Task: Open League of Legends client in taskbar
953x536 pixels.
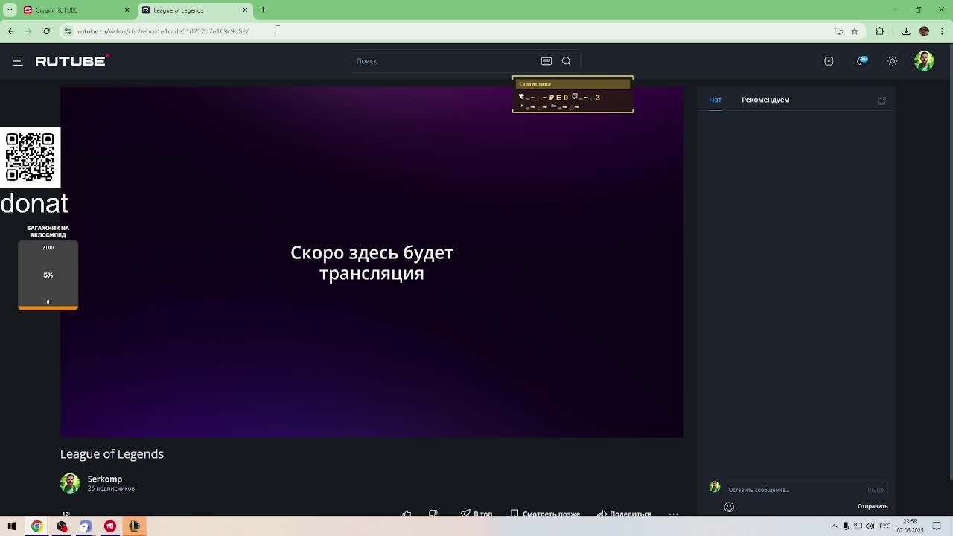Action: (134, 526)
